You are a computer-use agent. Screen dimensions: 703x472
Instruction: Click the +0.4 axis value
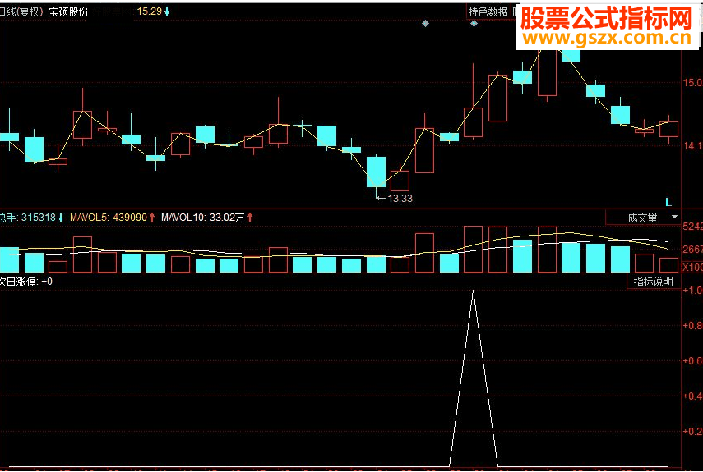(692, 396)
